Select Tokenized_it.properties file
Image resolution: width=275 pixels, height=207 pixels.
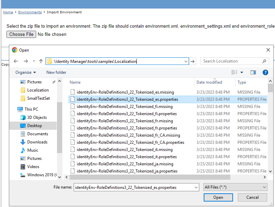168,156
